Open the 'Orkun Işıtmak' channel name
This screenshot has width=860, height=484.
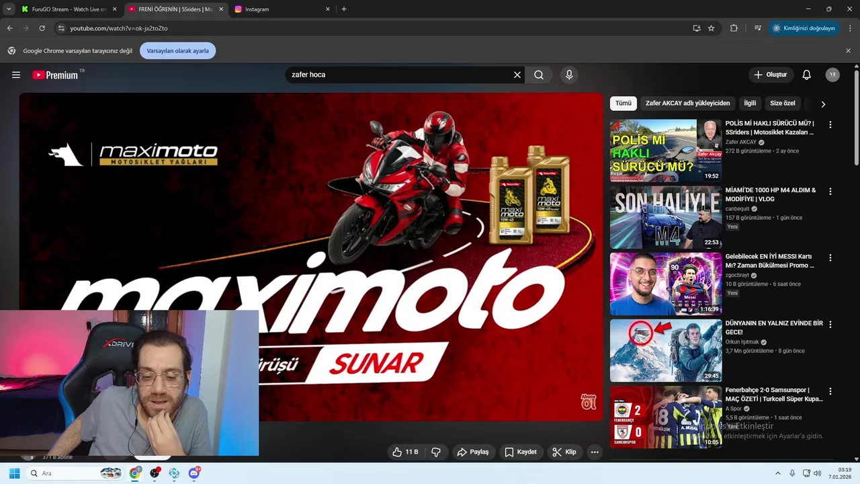742,342
